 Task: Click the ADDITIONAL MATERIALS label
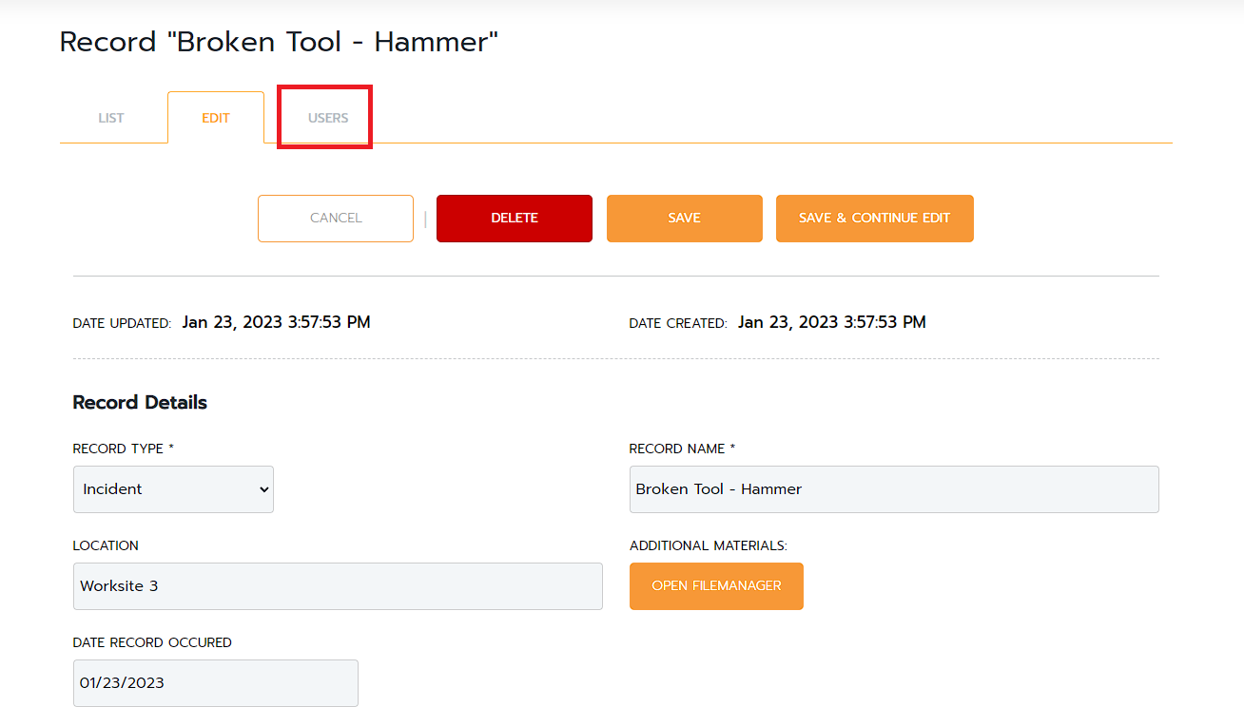(709, 545)
